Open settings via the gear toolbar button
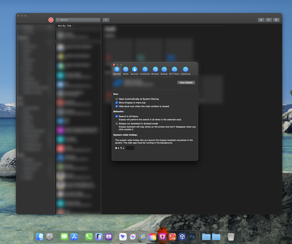This screenshot has height=244, width=292. [x=276, y=20]
